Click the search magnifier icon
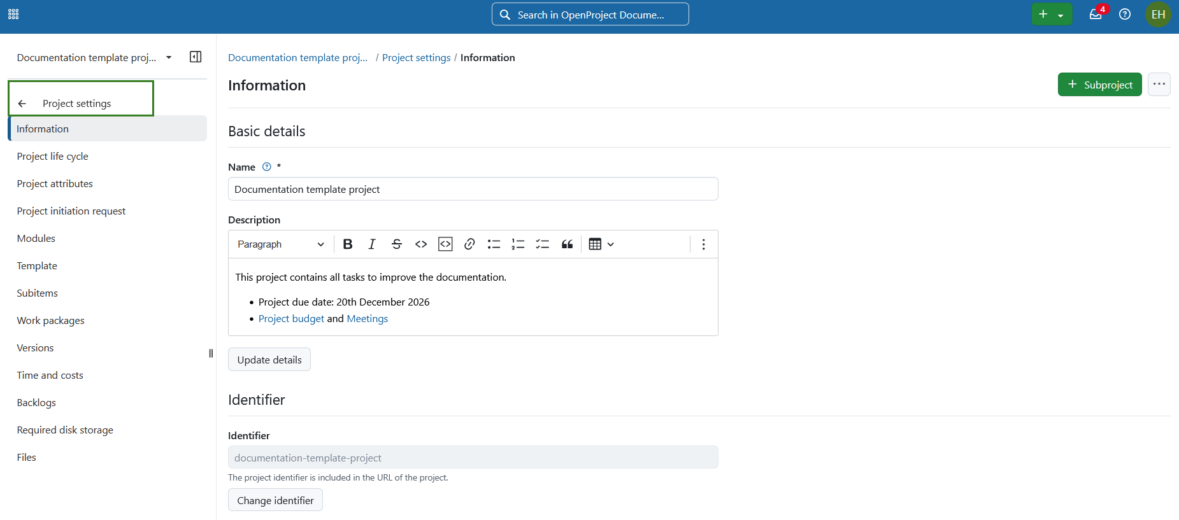 [505, 15]
